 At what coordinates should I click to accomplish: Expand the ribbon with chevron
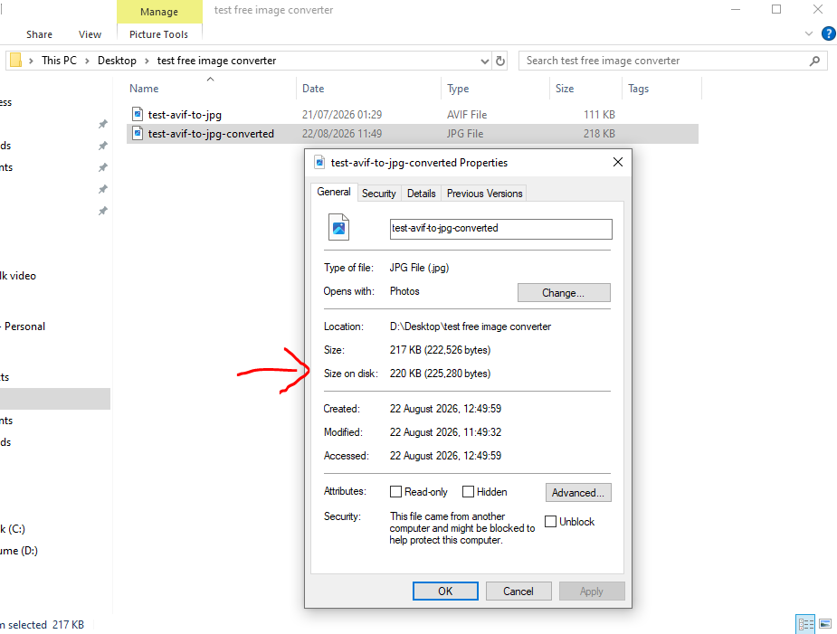(809, 33)
